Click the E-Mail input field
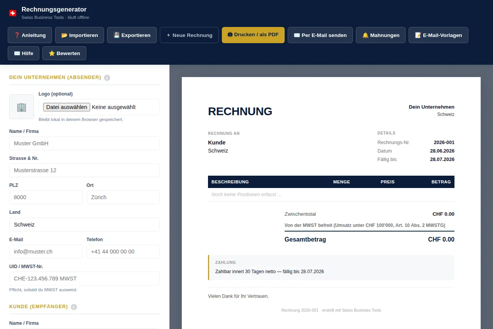 [x=46, y=252]
